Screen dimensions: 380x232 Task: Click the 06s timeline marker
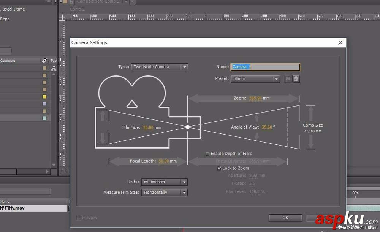355,193
